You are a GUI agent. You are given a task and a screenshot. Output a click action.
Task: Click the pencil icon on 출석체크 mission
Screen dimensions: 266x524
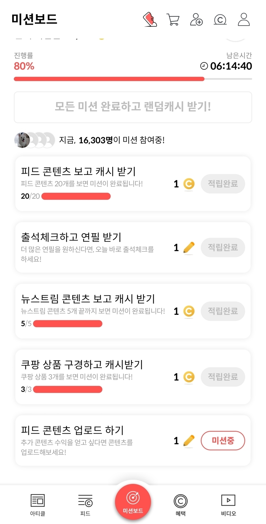pyautogui.click(x=189, y=248)
